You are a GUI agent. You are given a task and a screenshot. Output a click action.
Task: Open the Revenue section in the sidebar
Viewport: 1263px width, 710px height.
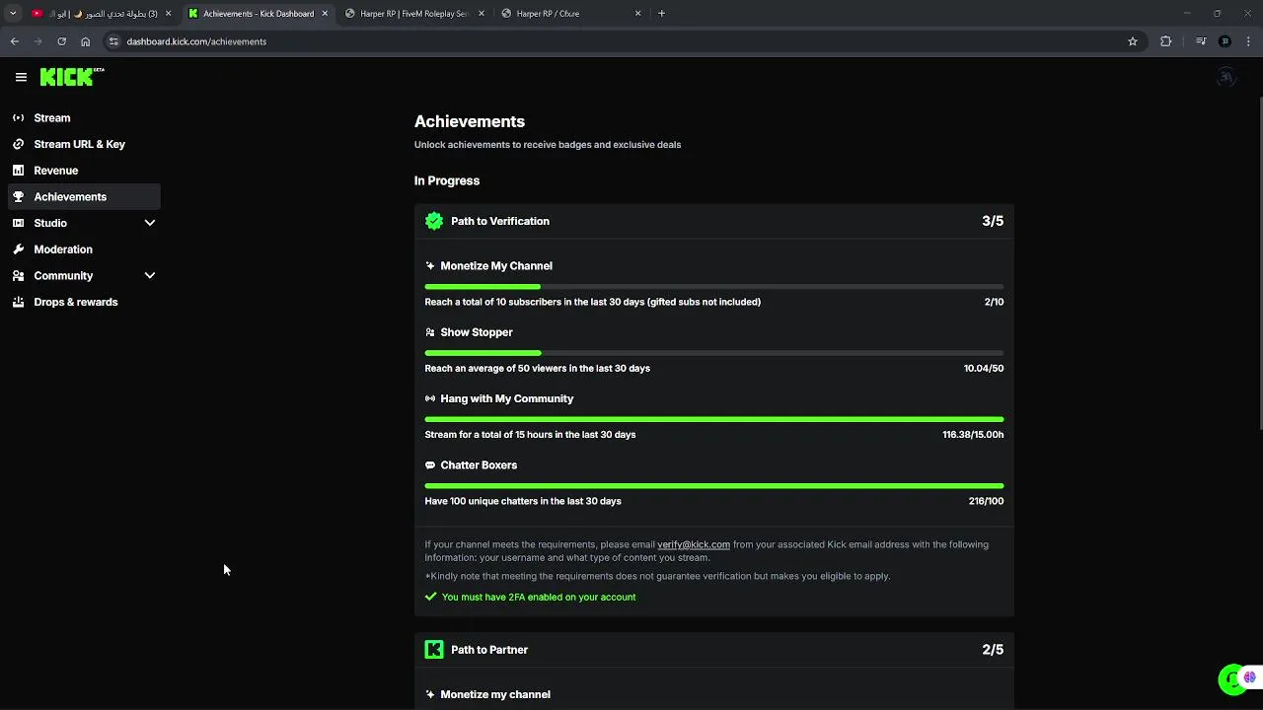pos(55,171)
